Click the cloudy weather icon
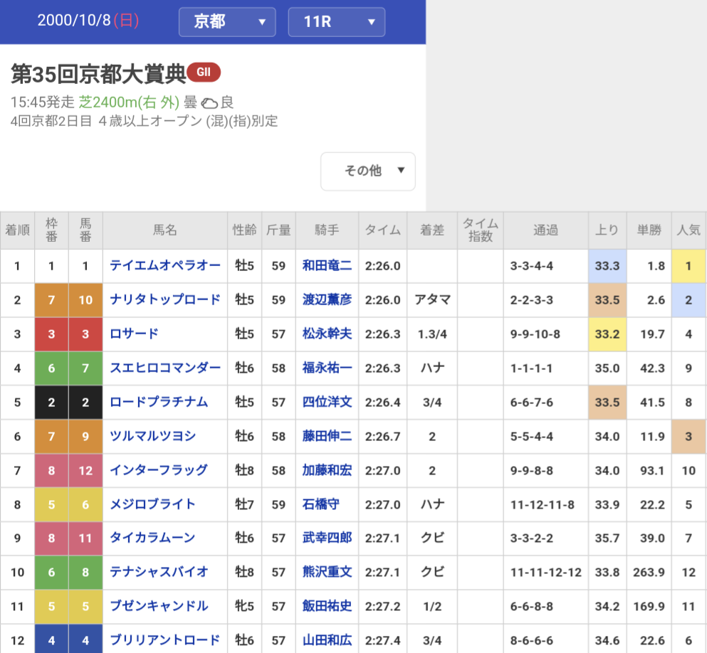The image size is (707, 653). 209,103
